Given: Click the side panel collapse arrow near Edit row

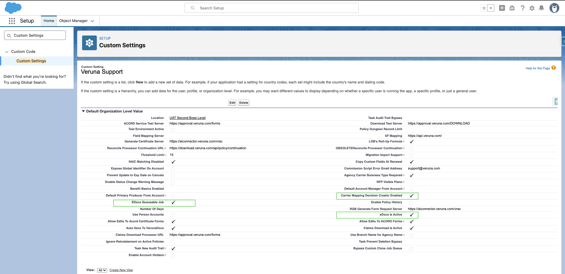Looking at the screenshot, I should coord(556,102).
